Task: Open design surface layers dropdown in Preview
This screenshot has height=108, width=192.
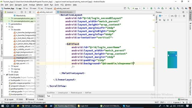Action: (160, 16)
